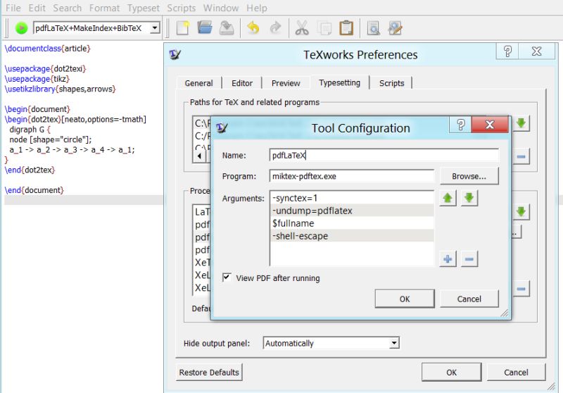Click OK in TeXworks Preferences

[x=451, y=372]
